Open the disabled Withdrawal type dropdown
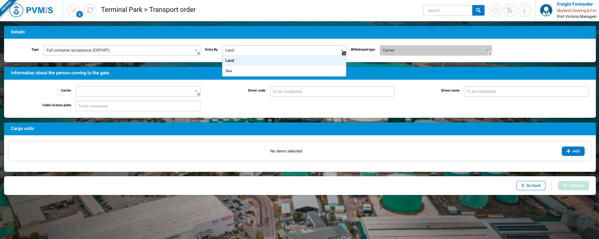 [x=435, y=50]
